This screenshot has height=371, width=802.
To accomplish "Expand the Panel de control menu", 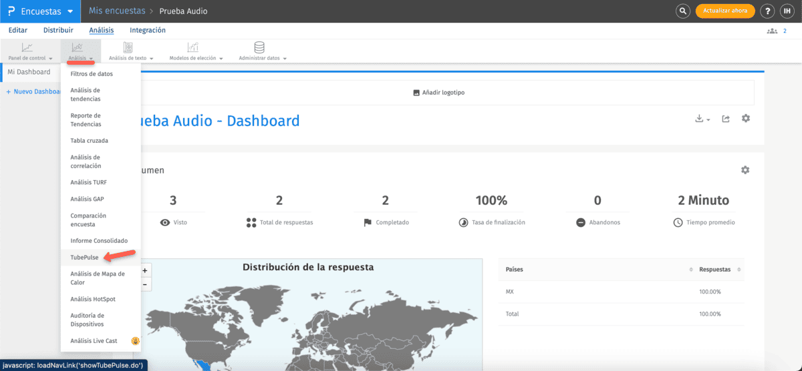I will [30, 51].
